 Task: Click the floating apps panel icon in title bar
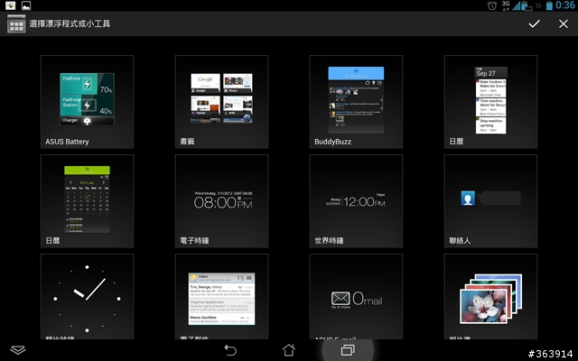(x=16, y=24)
